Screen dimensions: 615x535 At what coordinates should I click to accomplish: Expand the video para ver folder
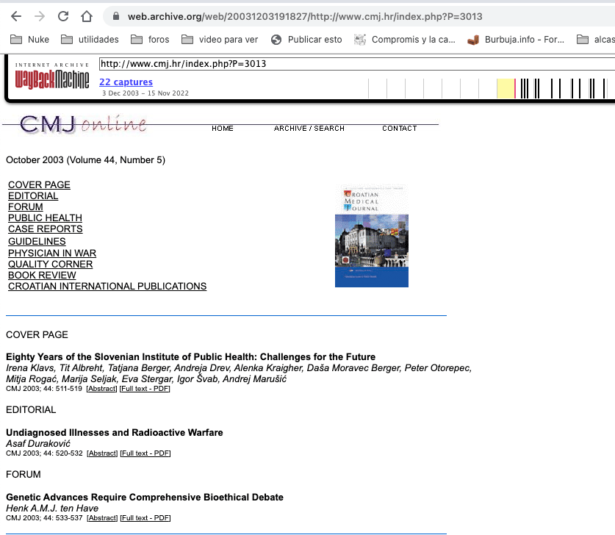(x=220, y=39)
